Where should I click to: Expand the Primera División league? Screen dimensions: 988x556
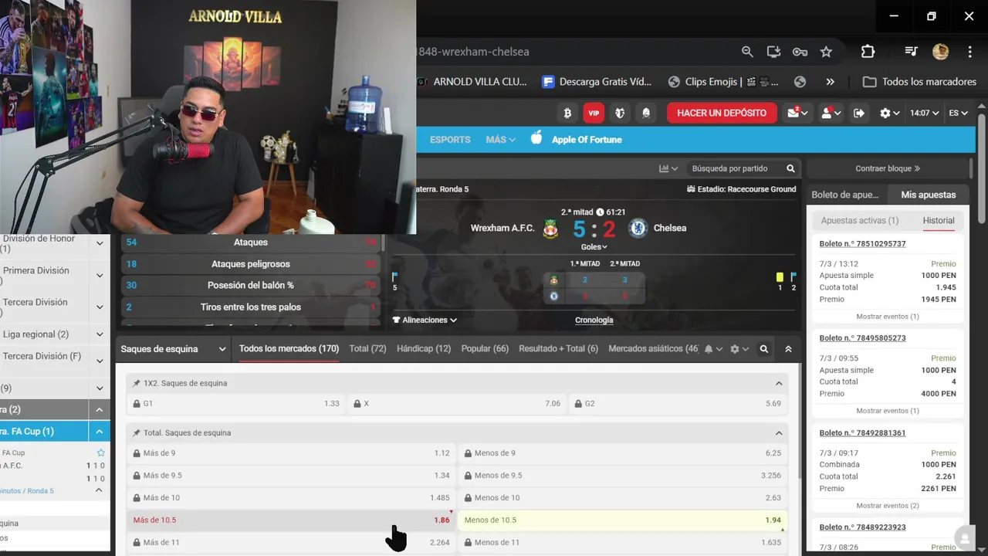click(100, 276)
